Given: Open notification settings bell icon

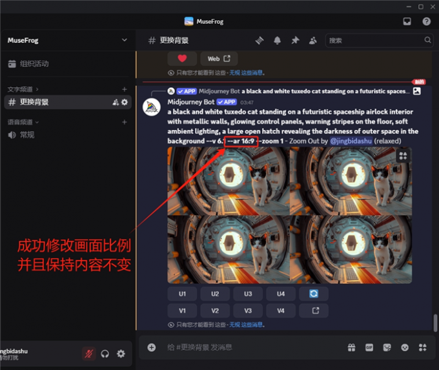Looking at the screenshot, I should (x=277, y=40).
